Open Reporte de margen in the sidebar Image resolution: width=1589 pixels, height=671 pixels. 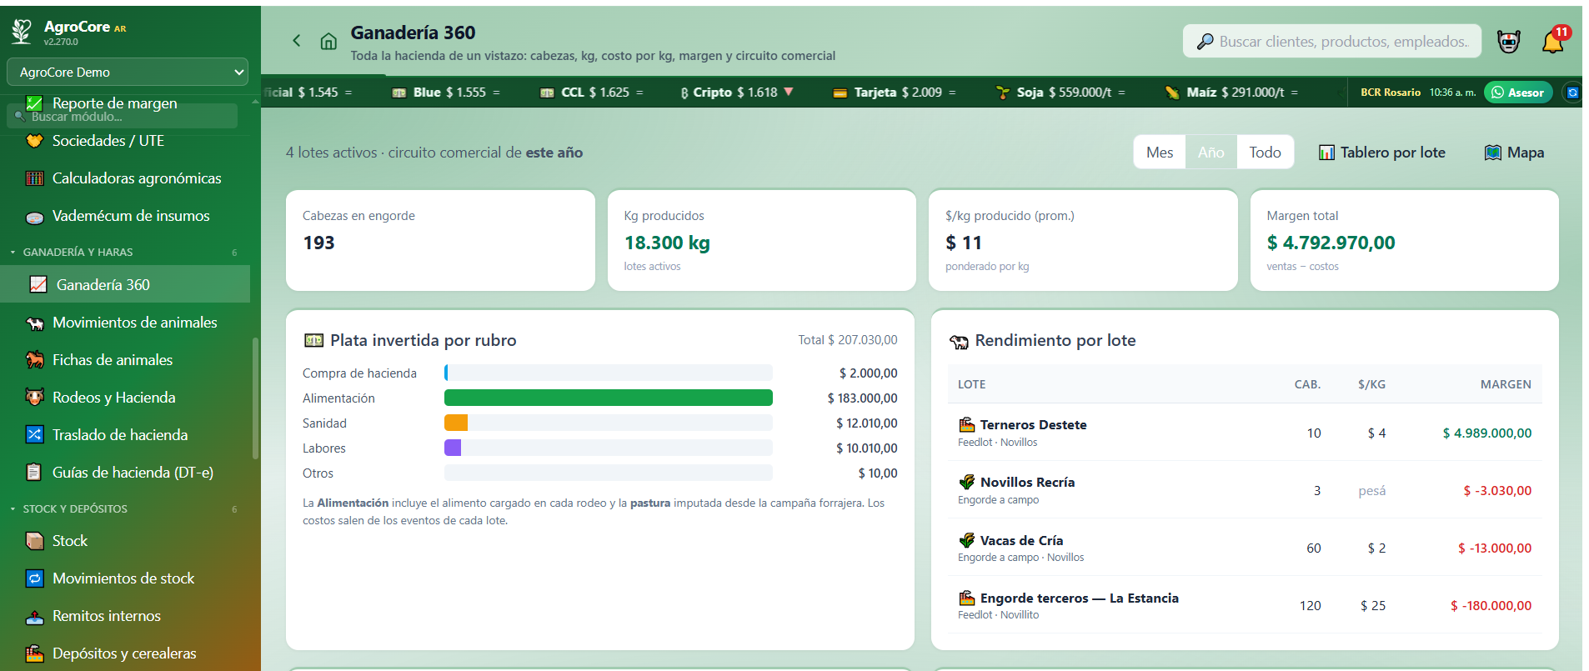coord(114,103)
